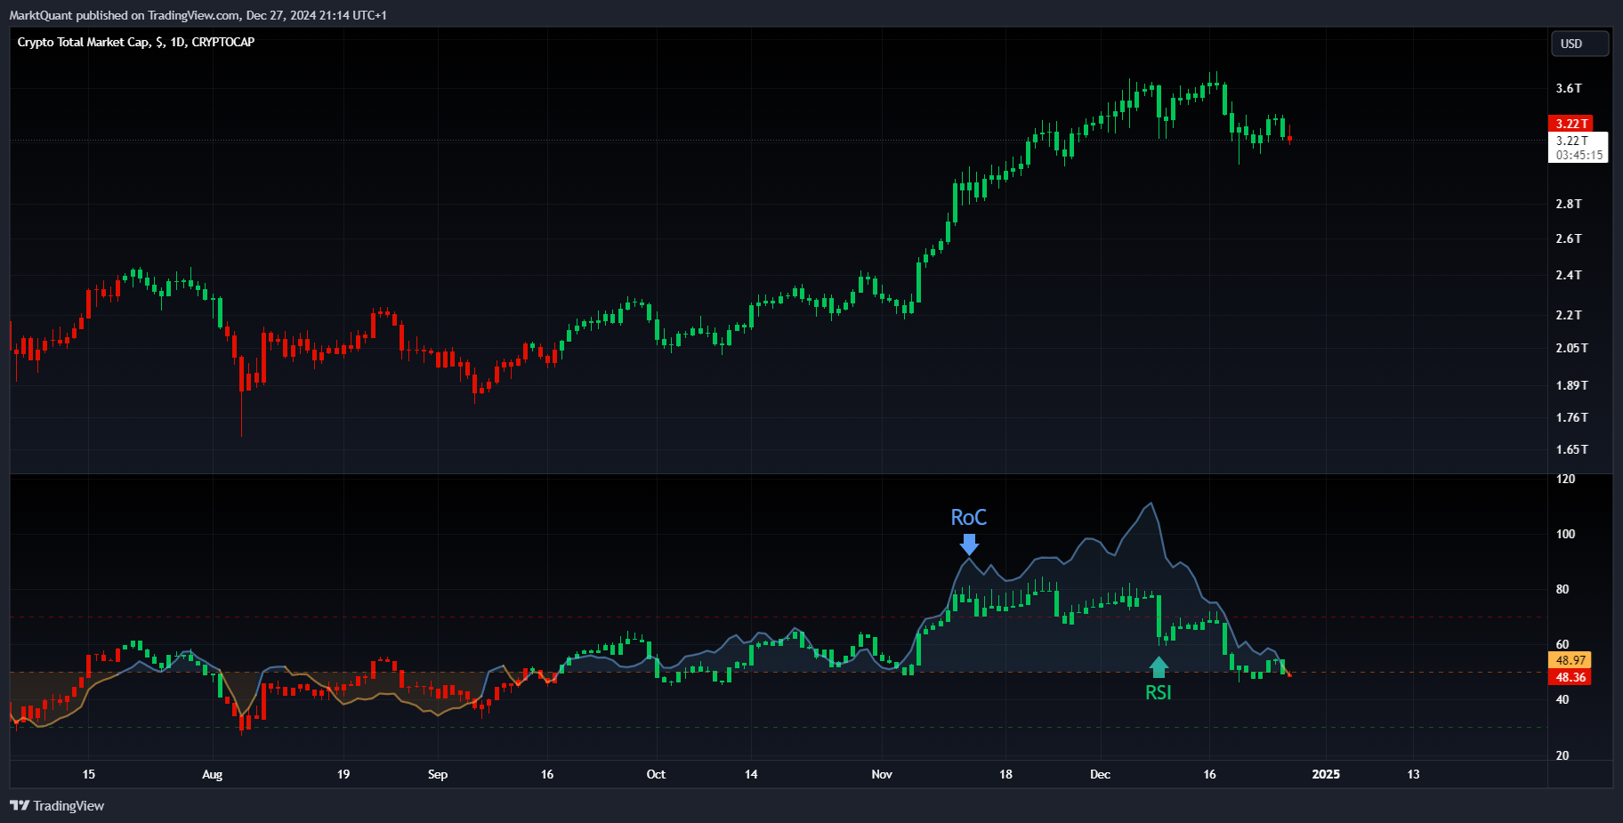Click the 120 indicator axis label
This screenshot has height=823, width=1623.
(x=1565, y=479)
